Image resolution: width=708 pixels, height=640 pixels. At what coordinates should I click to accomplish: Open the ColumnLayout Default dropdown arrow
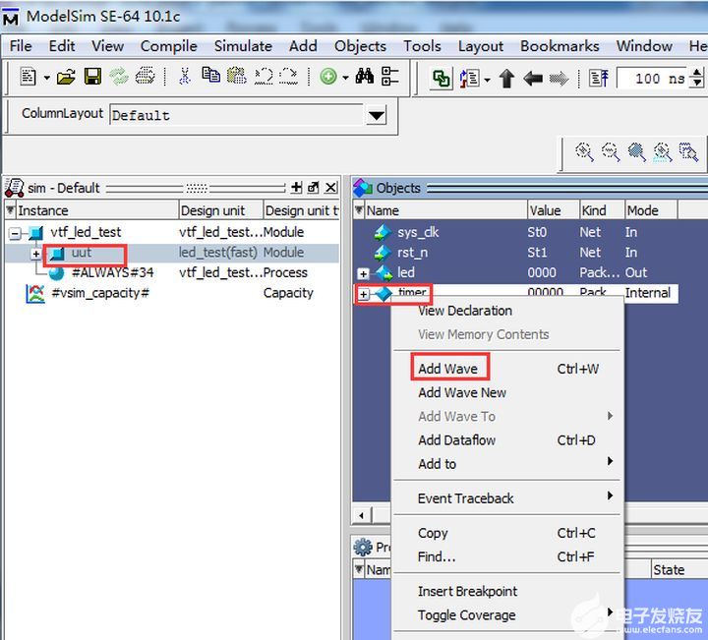click(x=376, y=116)
